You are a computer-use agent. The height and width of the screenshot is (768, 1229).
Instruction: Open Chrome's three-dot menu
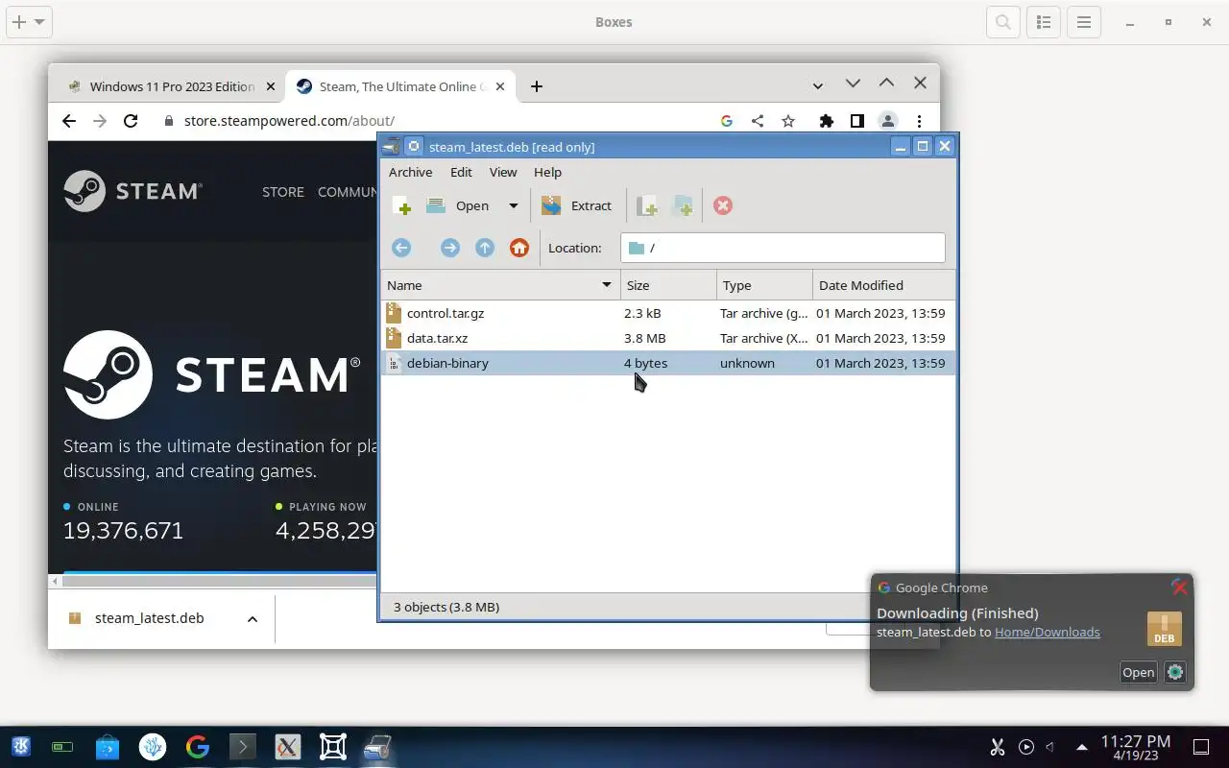pyautogui.click(x=919, y=121)
